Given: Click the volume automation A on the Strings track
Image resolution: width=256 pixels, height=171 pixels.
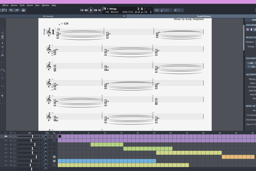Looking at the screenshot, I should 41,136.
